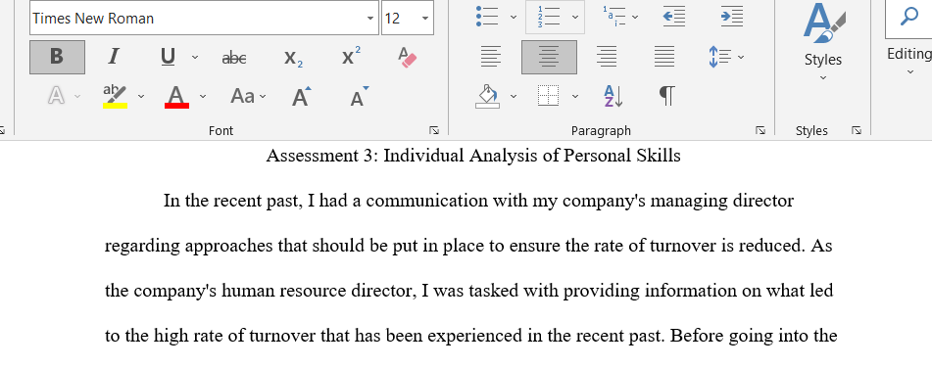
Task: Open bullet library dropdown arrow
Action: (x=514, y=18)
